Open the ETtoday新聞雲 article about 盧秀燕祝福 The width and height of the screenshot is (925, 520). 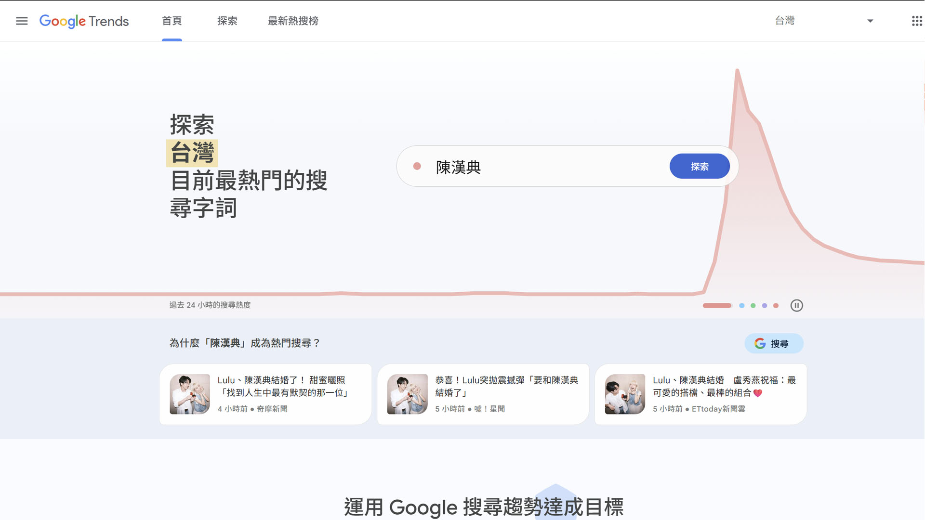coord(700,394)
